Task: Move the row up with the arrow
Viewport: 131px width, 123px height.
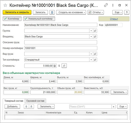Action: click(x=26, y=106)
